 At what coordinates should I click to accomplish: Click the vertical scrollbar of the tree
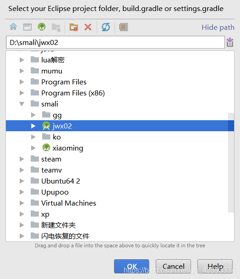click(231, 162)
